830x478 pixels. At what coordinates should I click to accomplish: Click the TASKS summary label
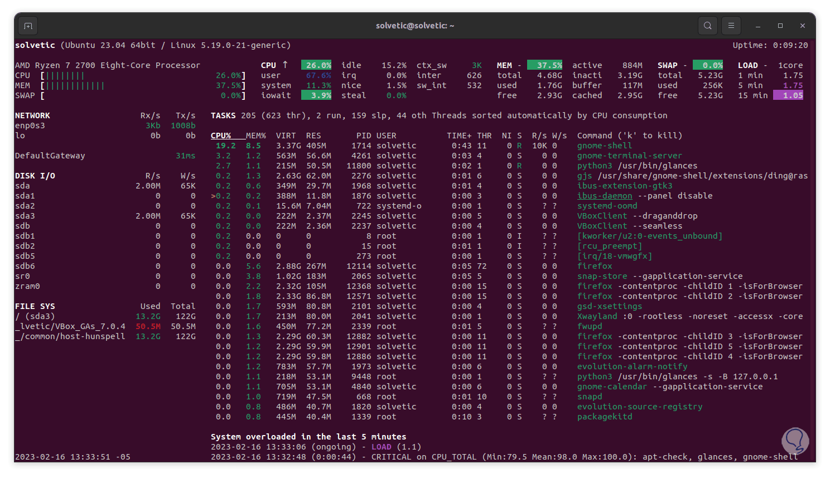point(223,115)
